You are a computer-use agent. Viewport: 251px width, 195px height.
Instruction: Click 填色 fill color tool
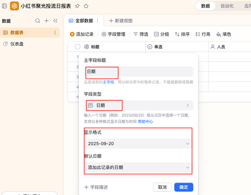pos(224,34)
